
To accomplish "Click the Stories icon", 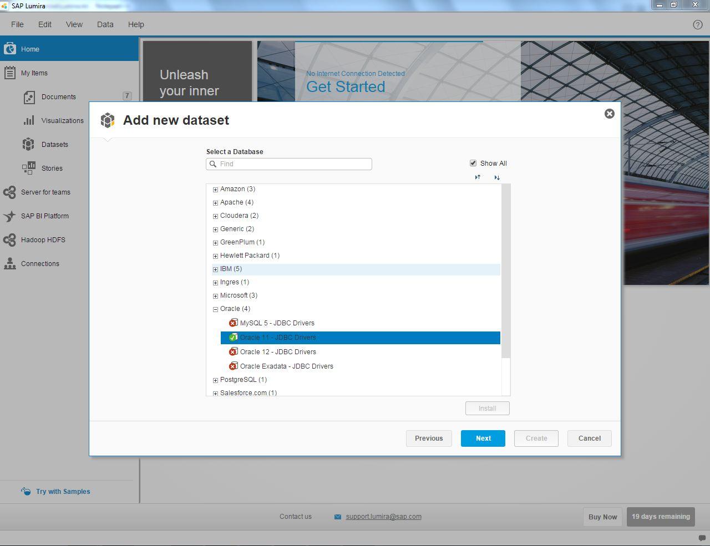I will click(x=28, y=168).
